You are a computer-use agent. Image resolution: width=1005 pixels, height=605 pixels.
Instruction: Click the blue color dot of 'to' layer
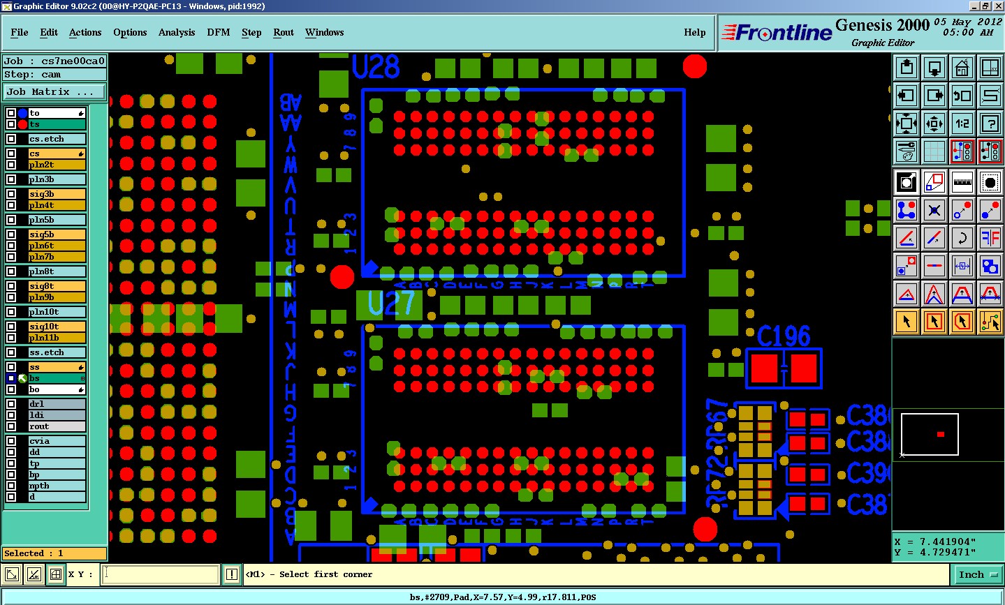(22, 113)
